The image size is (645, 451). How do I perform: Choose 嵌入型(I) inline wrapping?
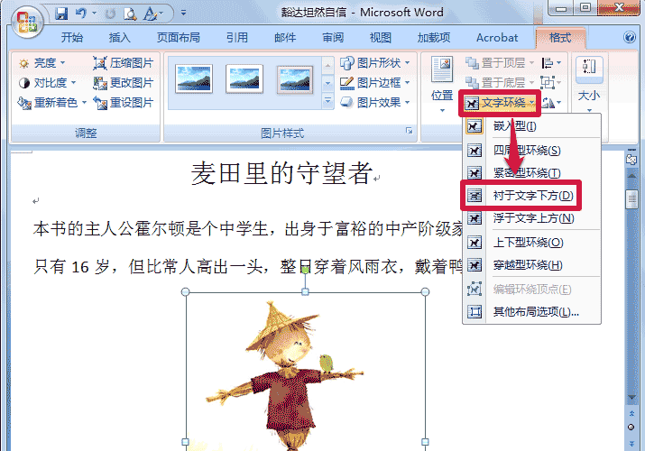pyautogui.click(x=532, y=126)
